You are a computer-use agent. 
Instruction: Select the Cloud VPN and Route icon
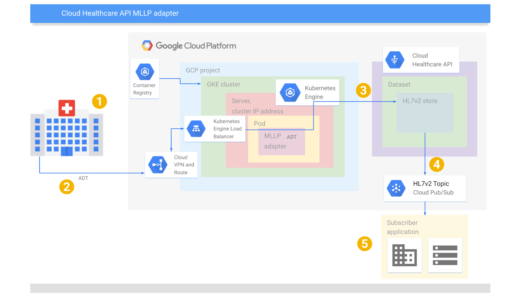pyautogui.click(x=158, y=165)
